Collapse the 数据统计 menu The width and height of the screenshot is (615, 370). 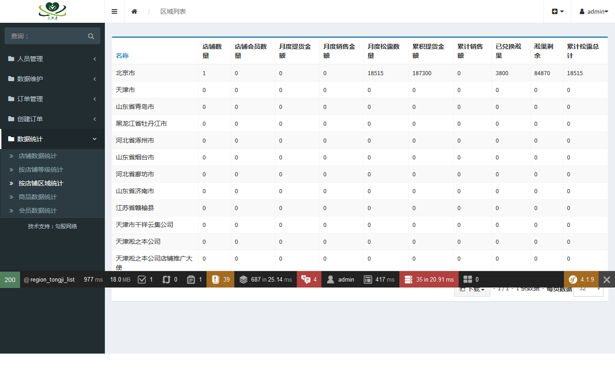coord(52,139)
